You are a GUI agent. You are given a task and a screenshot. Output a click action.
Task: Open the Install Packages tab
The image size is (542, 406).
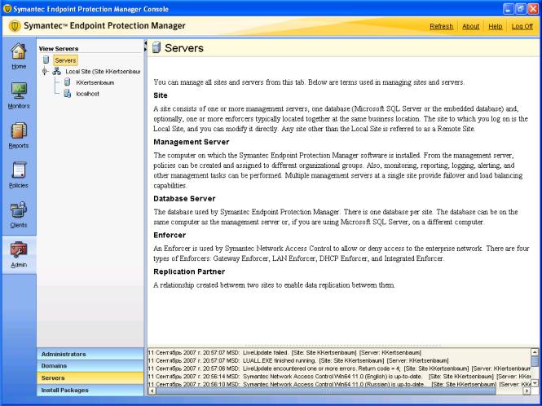click(90, 390)
